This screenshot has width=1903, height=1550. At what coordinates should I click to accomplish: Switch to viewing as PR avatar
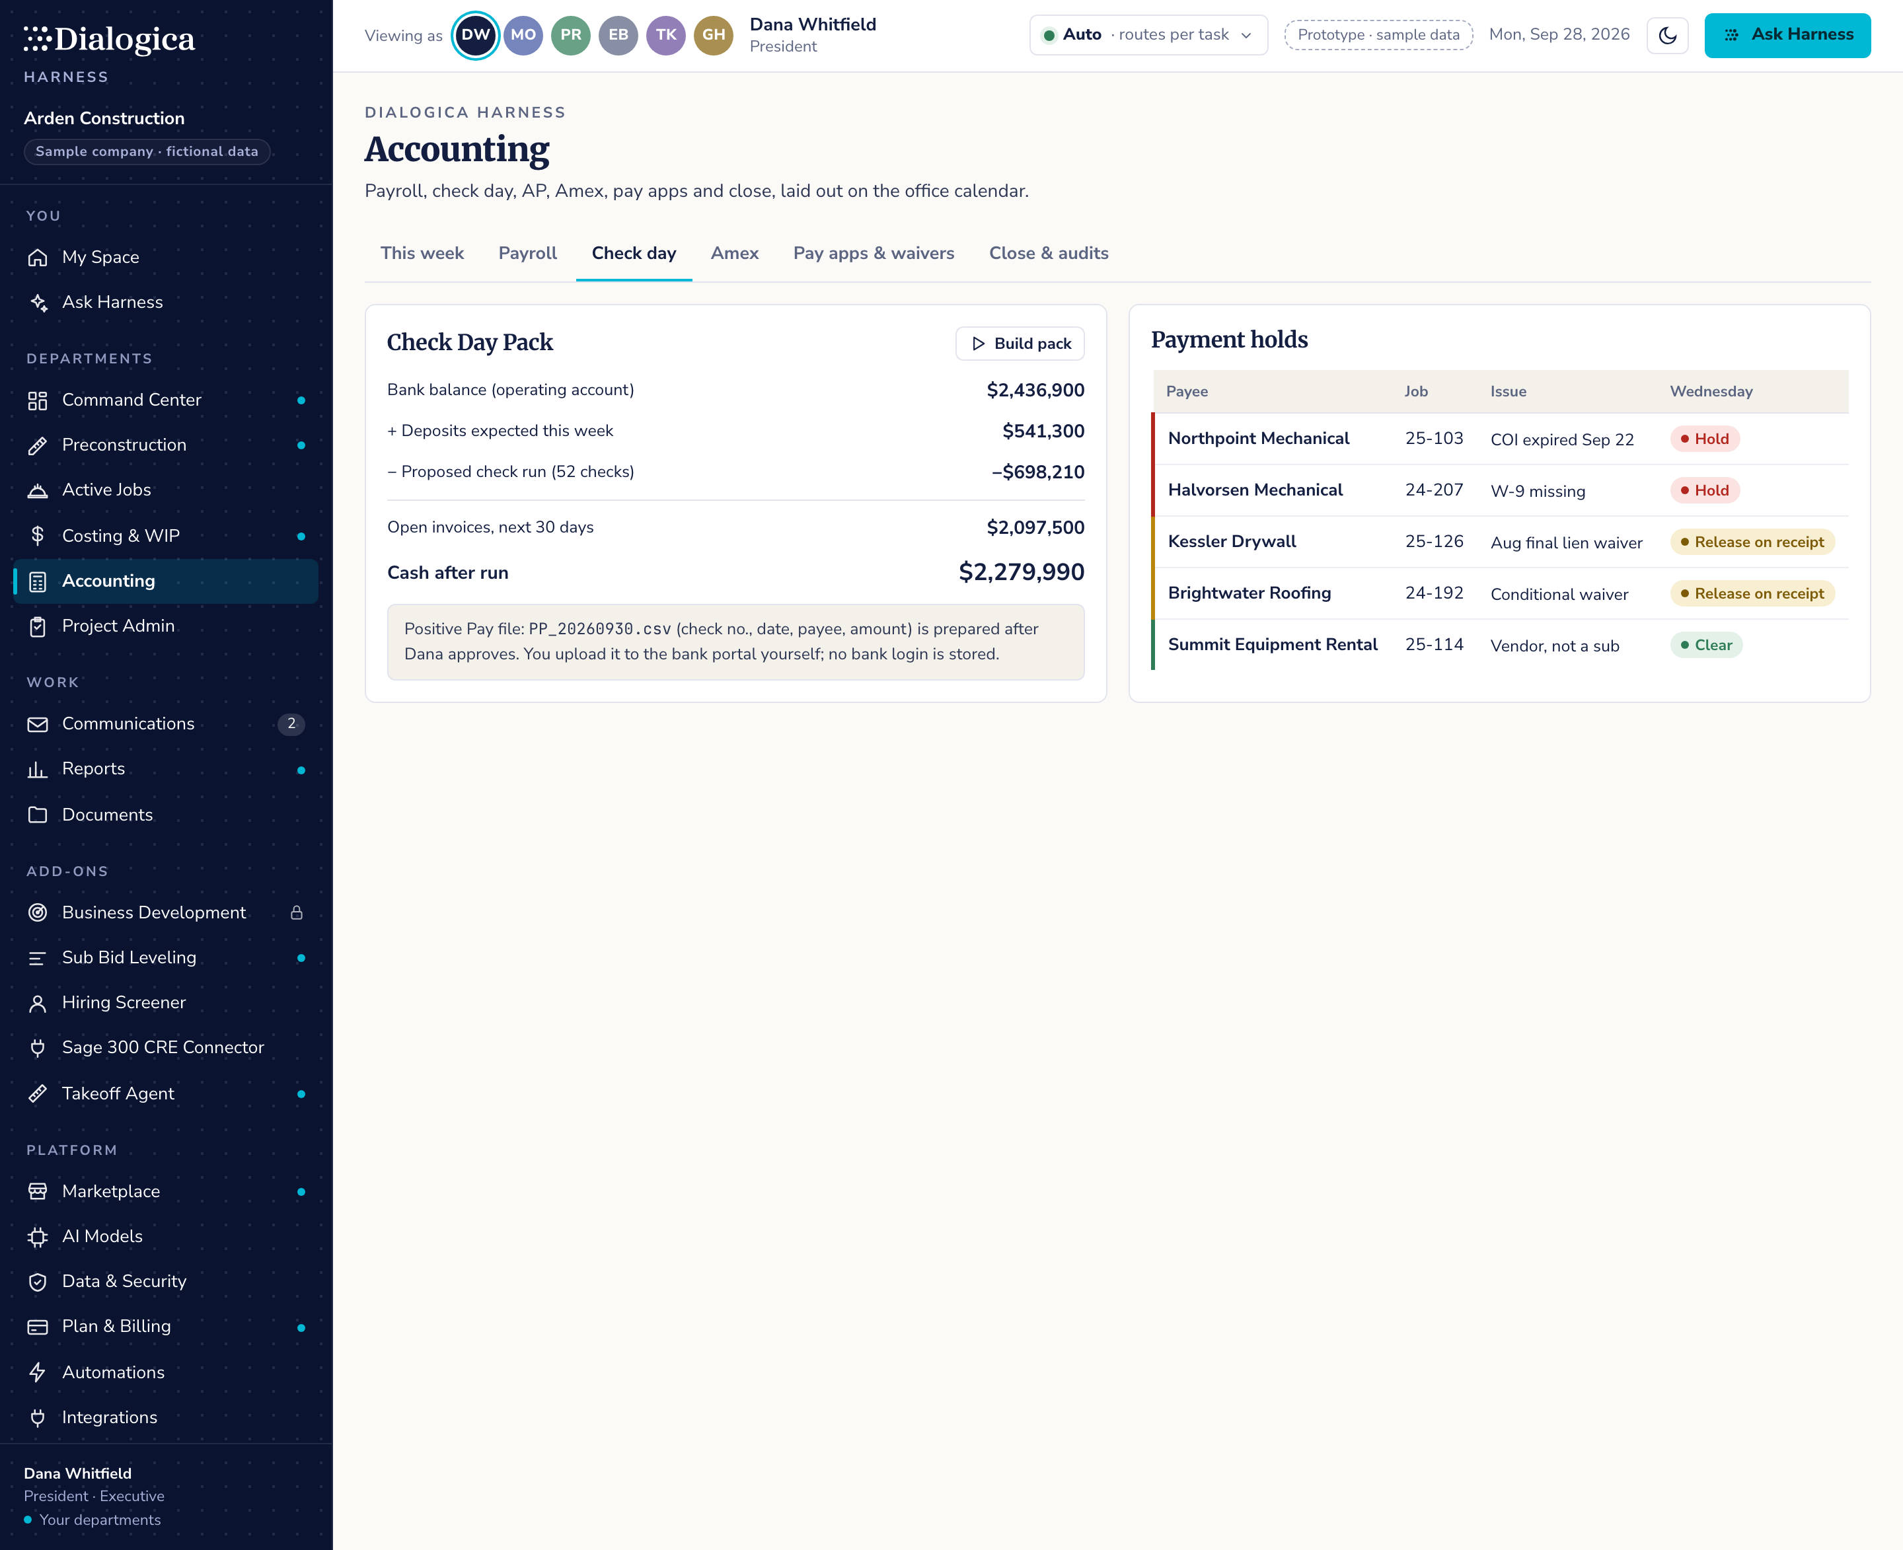point(571,36)
